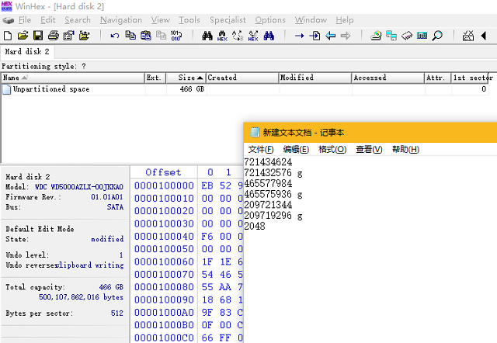Viewport: 497px width, 343px height.
Task: Sort by the Modified column header
Action: click(315, 78)
